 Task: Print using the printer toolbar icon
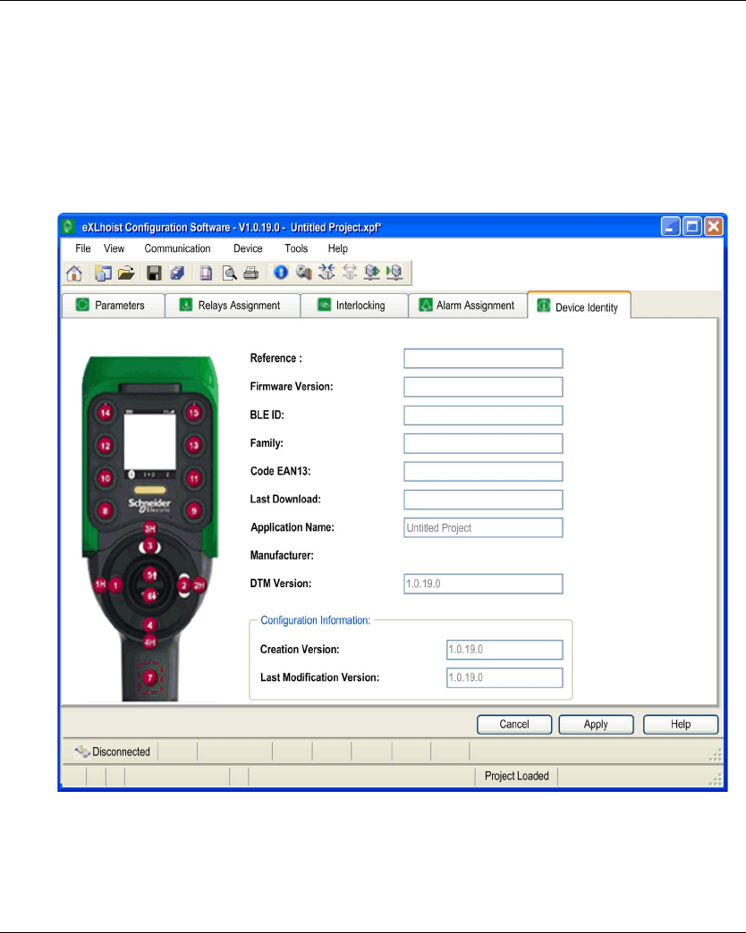pos(251,273)
